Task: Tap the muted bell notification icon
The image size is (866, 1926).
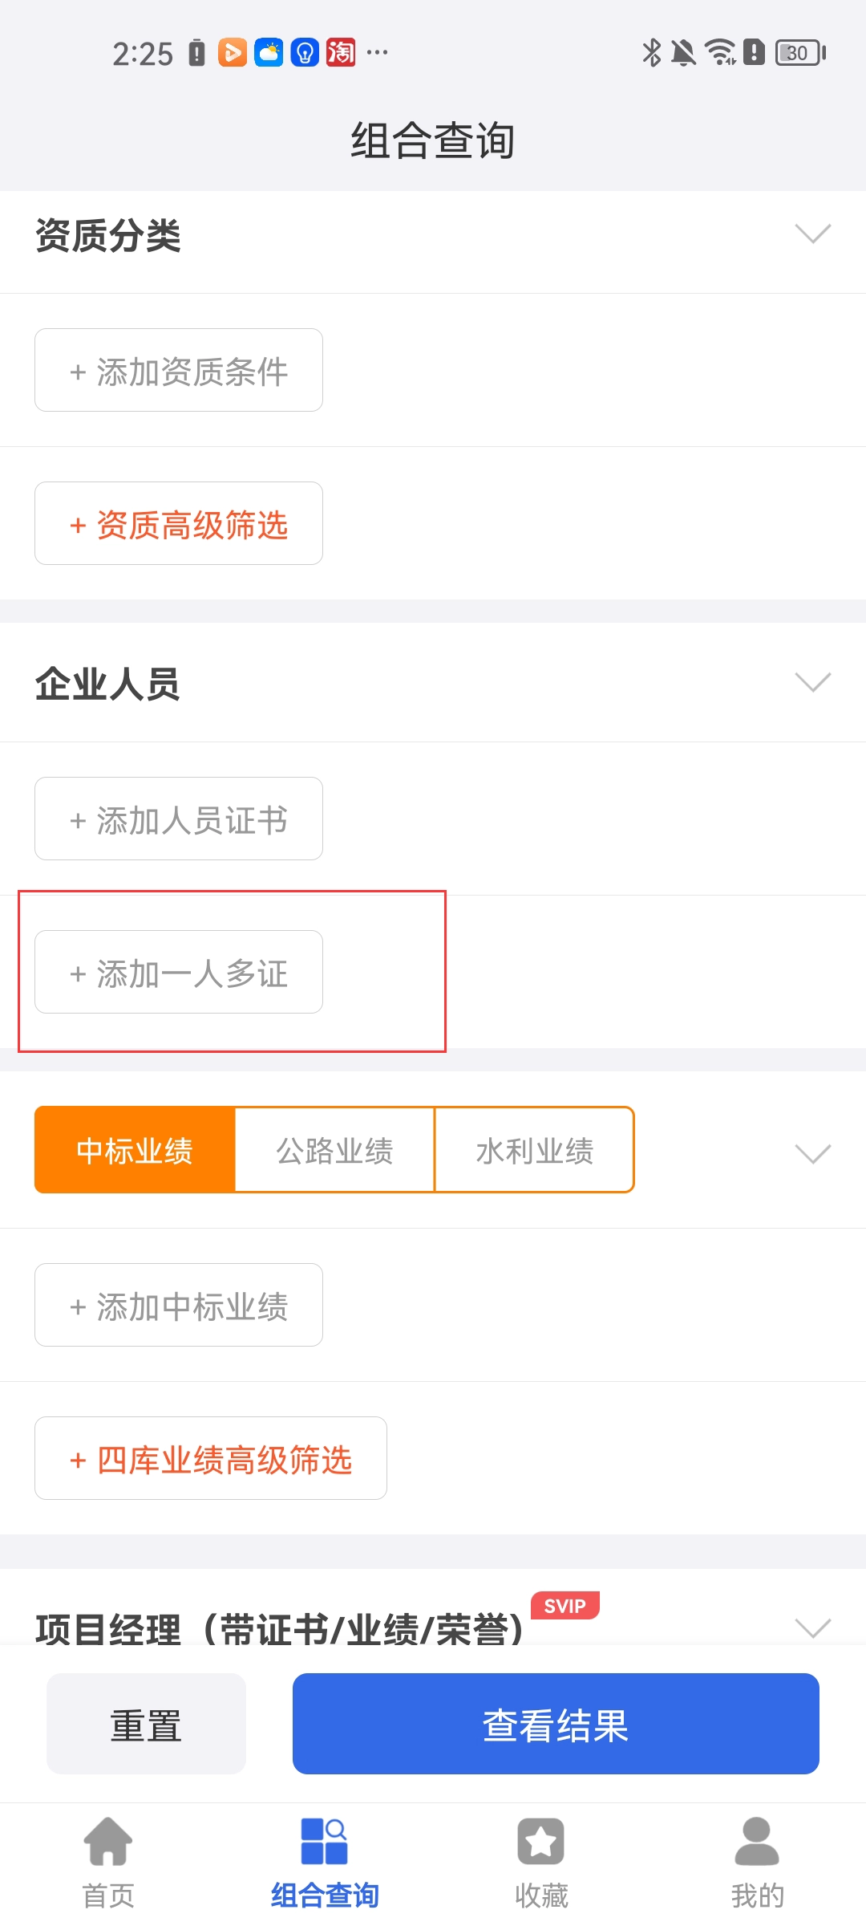Action: [x=683, y=53]
